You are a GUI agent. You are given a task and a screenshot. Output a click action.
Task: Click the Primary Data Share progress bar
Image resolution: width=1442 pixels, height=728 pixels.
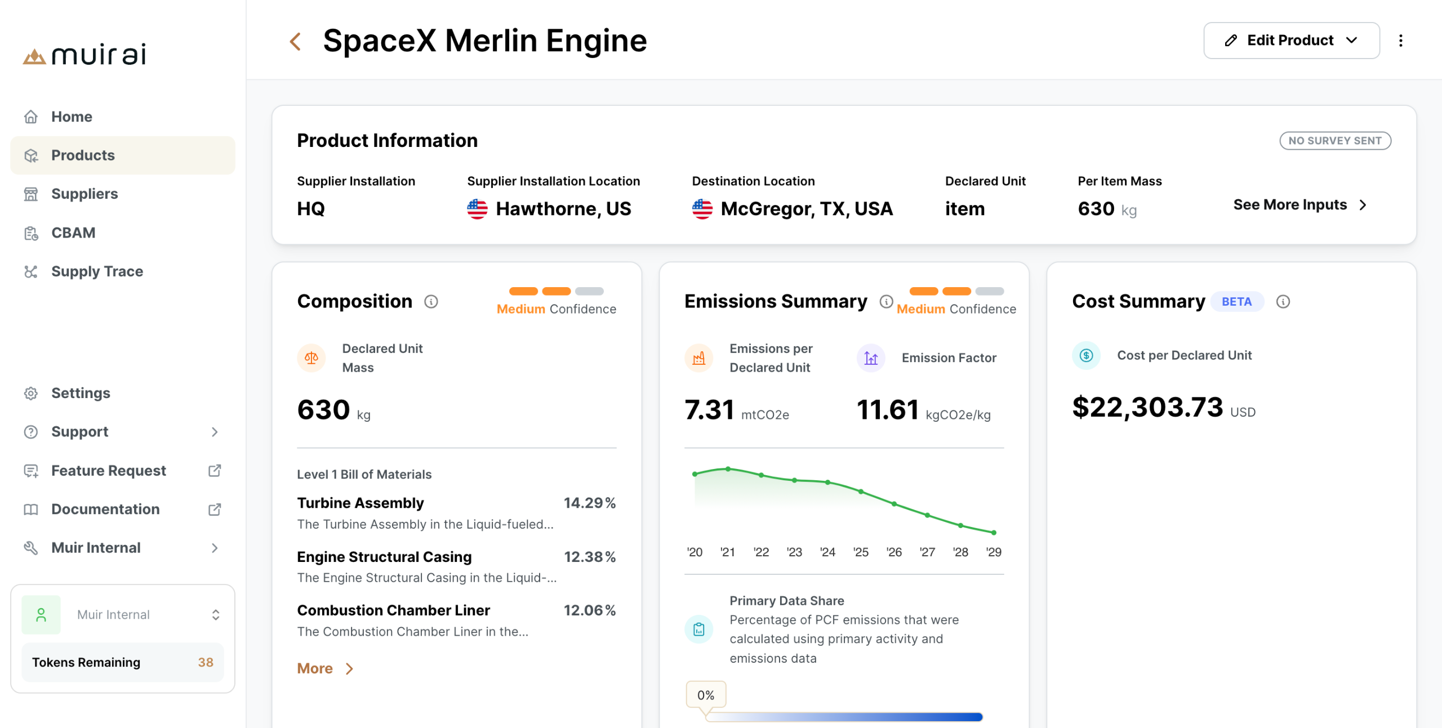click(844, 717)
